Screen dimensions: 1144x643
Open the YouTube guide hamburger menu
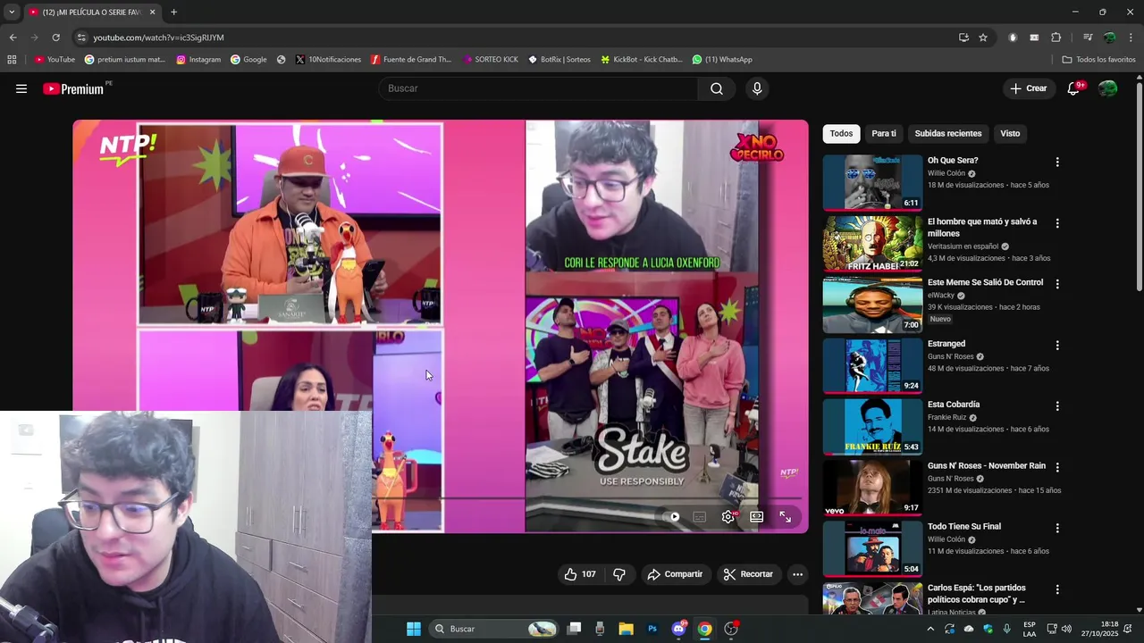[x=21, y=88]
